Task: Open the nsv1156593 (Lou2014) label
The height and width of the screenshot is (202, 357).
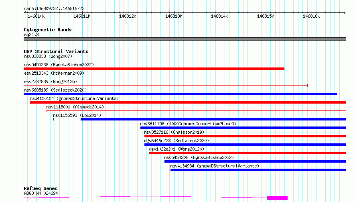Action: pyautogui.click(x=77, y=115)
